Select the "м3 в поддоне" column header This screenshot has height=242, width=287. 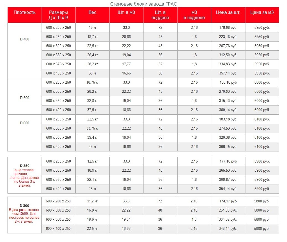(x=194, y=15)
